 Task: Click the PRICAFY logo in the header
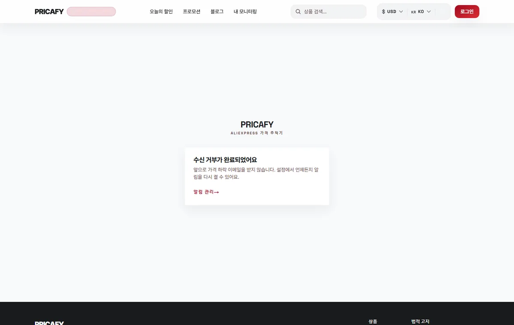(49, 12)
